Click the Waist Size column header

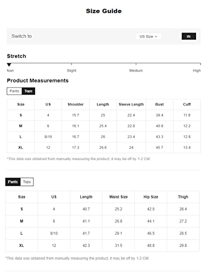(118, 197)
